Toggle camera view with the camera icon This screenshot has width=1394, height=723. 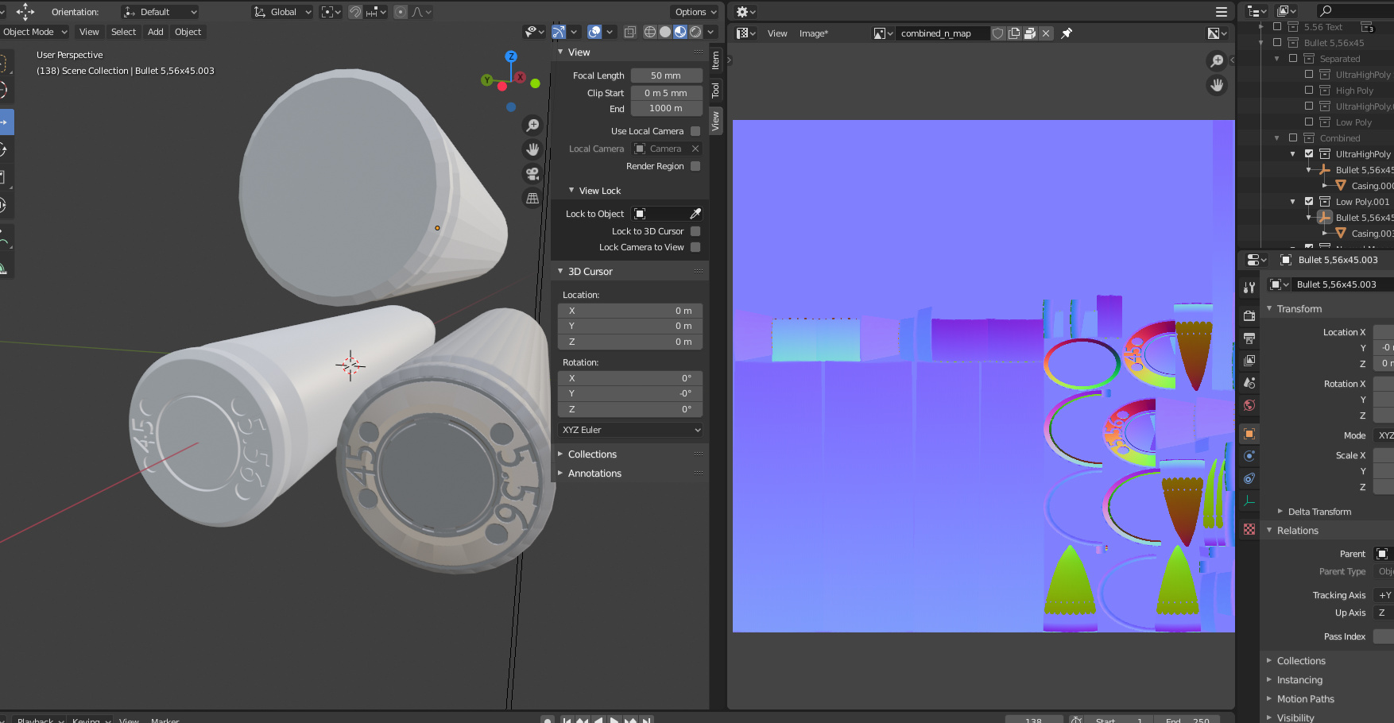point(532,174)
